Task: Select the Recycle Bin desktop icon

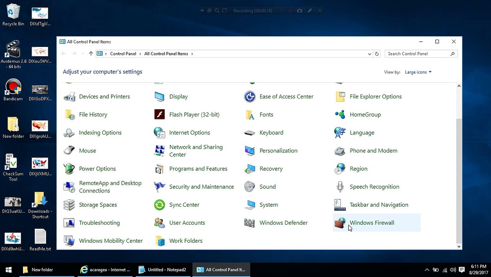Action: point(13,15)
